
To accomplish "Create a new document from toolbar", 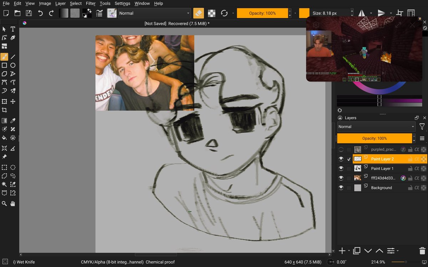I will coord(6,13).
